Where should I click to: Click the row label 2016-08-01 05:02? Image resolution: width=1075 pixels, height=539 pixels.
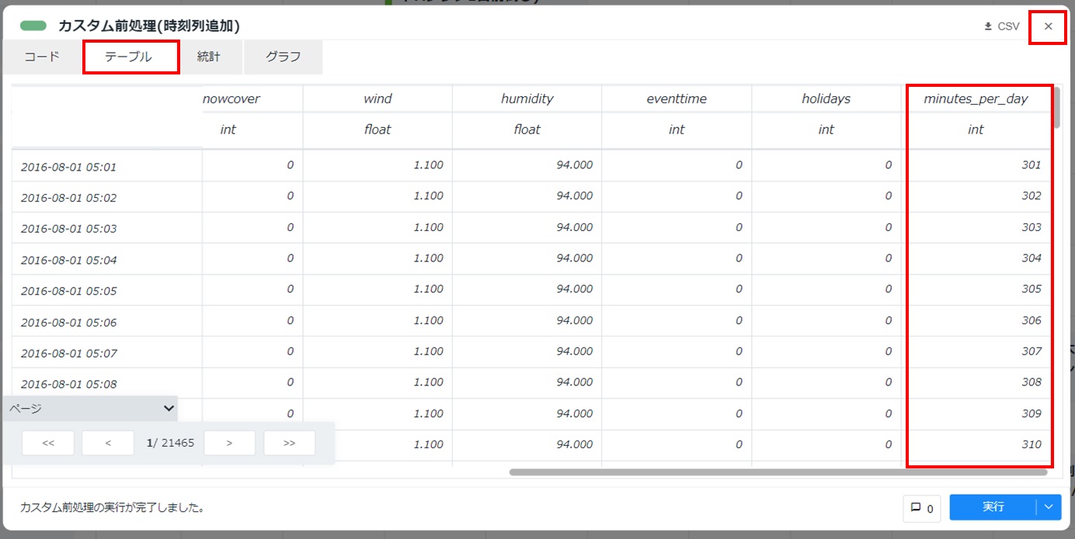tap(68, 198)
